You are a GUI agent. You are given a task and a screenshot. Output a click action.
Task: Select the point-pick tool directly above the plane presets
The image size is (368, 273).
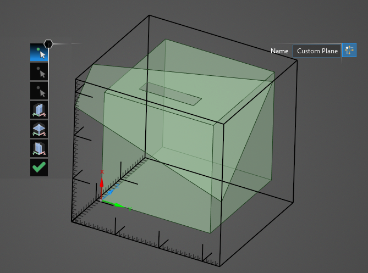(x=39, y=91)
